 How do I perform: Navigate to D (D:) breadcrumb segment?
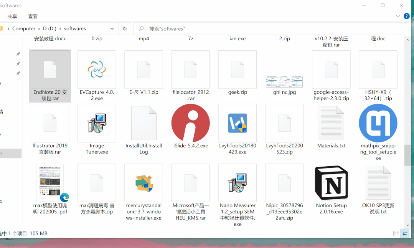point(49,28)
